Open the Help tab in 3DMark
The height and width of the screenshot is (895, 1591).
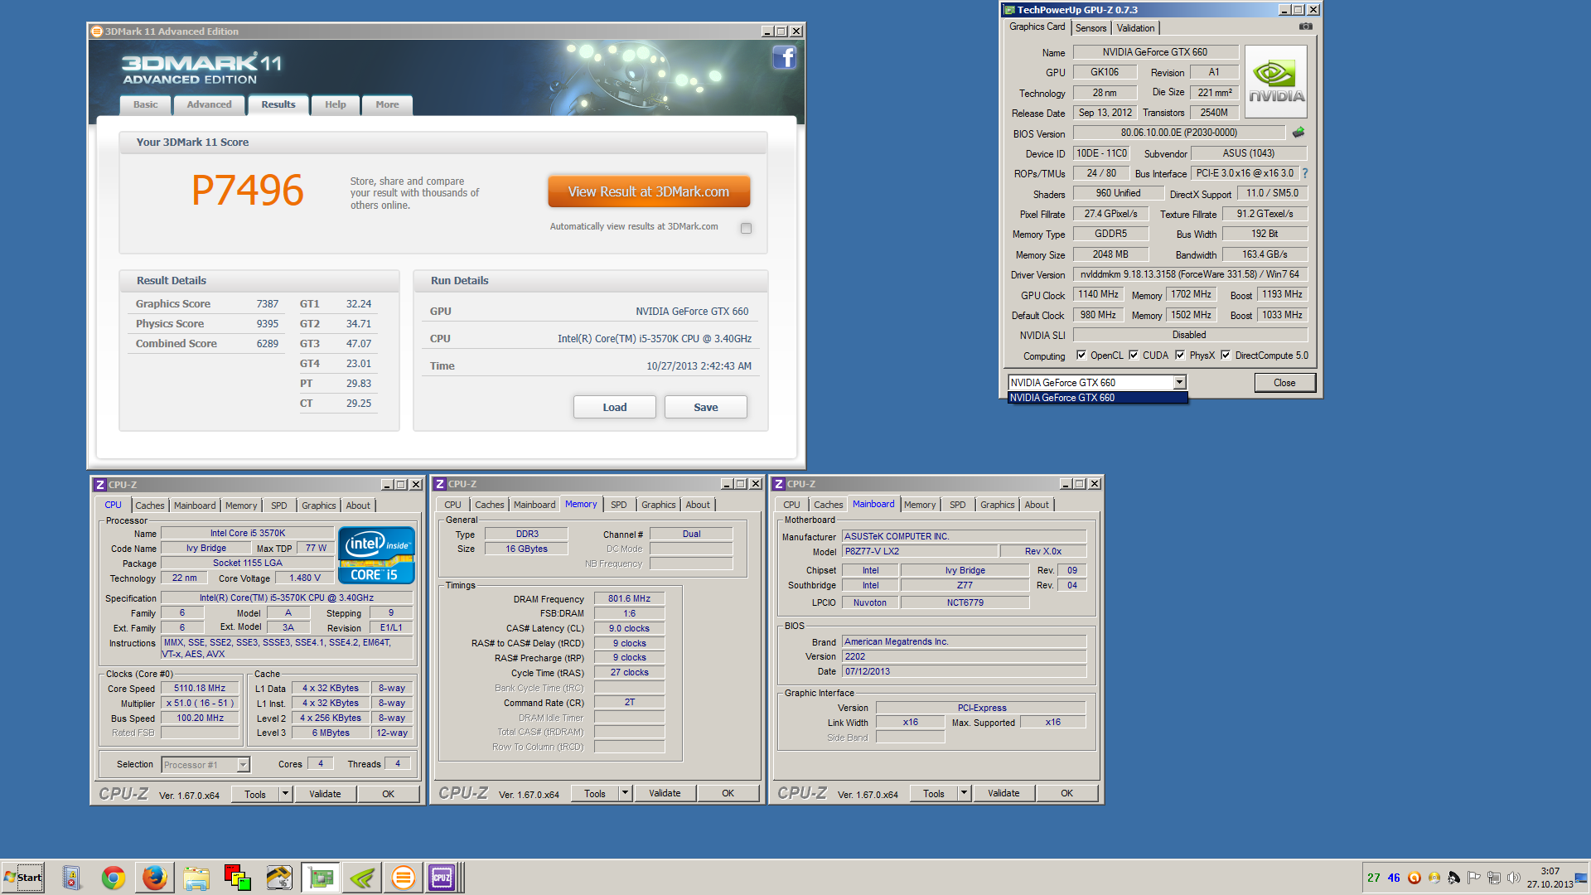click(x=336, y=104)
